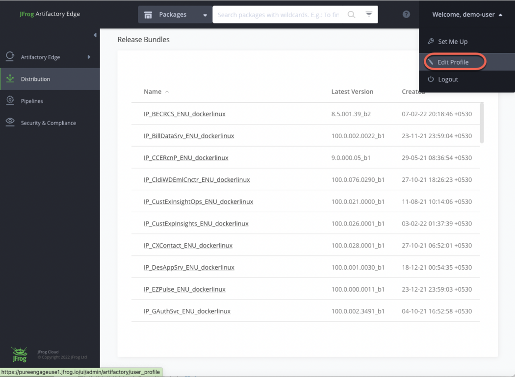Screen dimensions: 515x377
Task: Open IP_CCERcnP_ENU_dockerlinux release bundle
Action: pos(186,158)
